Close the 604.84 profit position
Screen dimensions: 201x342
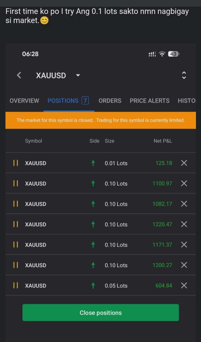click(184, 286)
